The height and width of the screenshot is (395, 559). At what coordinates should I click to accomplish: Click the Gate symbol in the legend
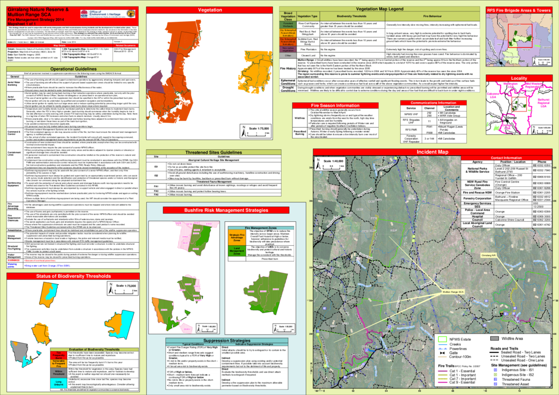click(x=442, y=353)
